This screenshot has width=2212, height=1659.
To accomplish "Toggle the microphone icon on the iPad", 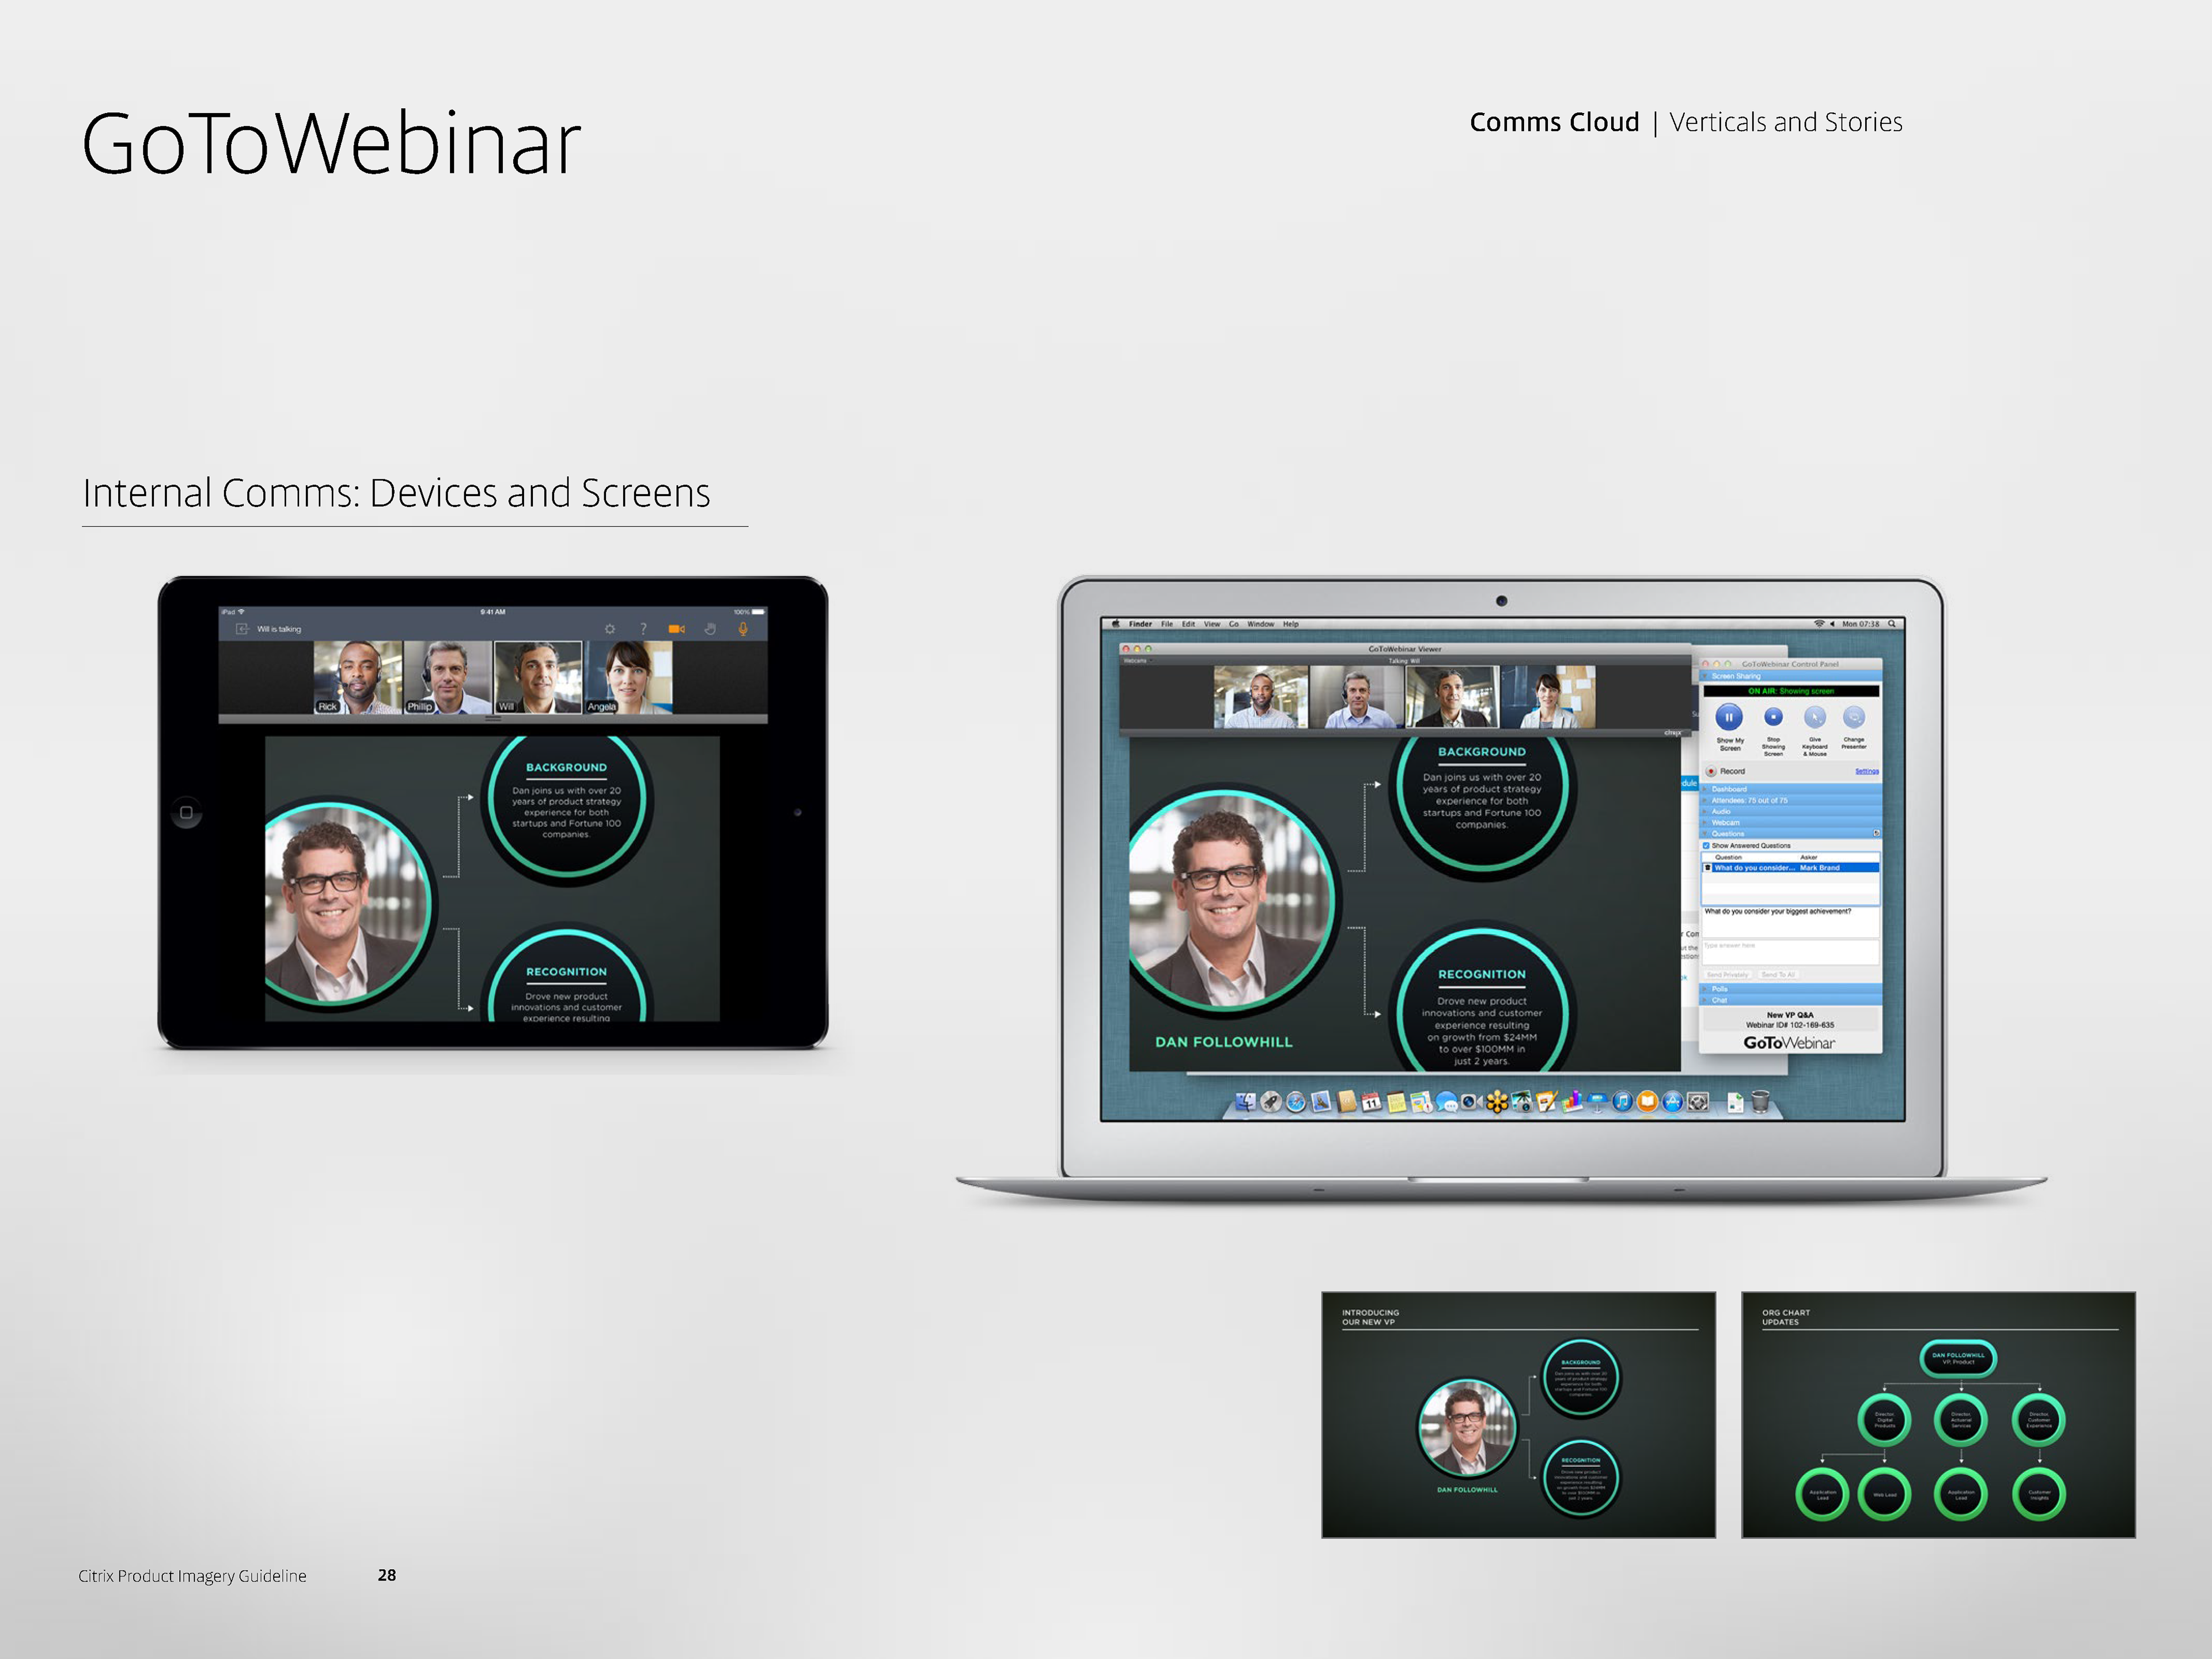I will (743, 629).
